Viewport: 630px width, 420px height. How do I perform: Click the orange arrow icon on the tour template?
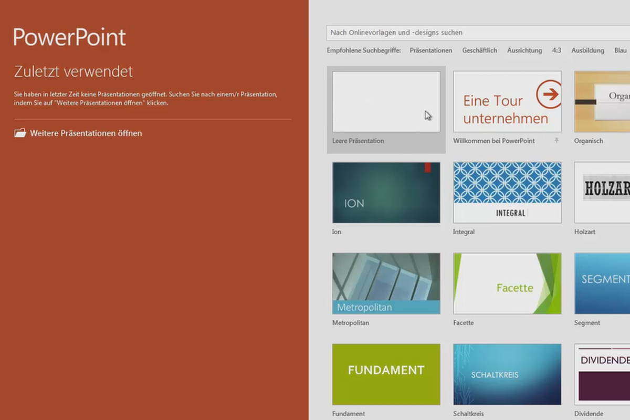[x=551, y=95]
